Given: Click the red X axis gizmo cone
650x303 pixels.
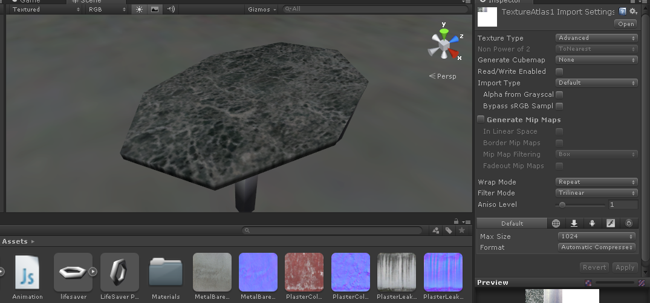Looking at the screenshot, I should 453,53.
